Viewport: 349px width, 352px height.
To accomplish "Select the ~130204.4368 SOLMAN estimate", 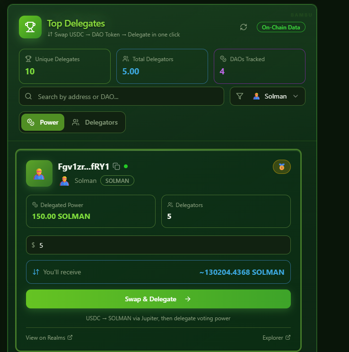I will click(x=242, y=272).
